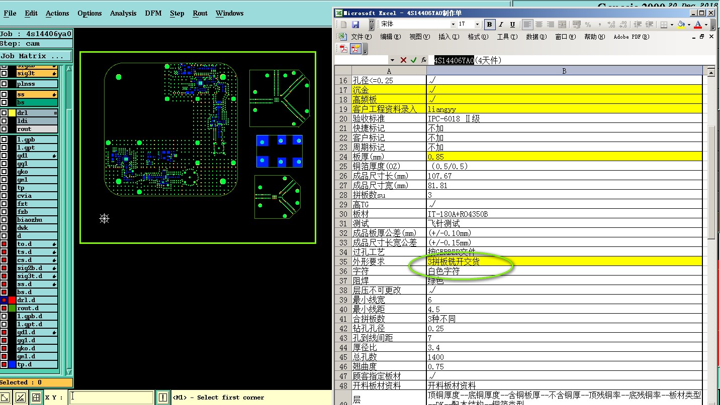Open Excel 数据(D) Data menu
Screen dimensions: 720x405
(x=536, y=37)
